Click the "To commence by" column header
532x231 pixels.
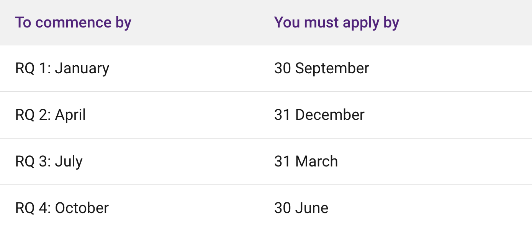click(73, 23)
